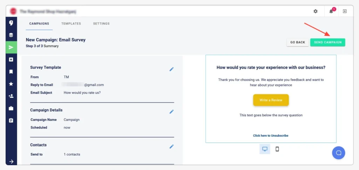Open the paper-plane campaigns sidebar icon
Image resolution: width=359 pixels, height=170 pixels.
[x=11, y=47]
